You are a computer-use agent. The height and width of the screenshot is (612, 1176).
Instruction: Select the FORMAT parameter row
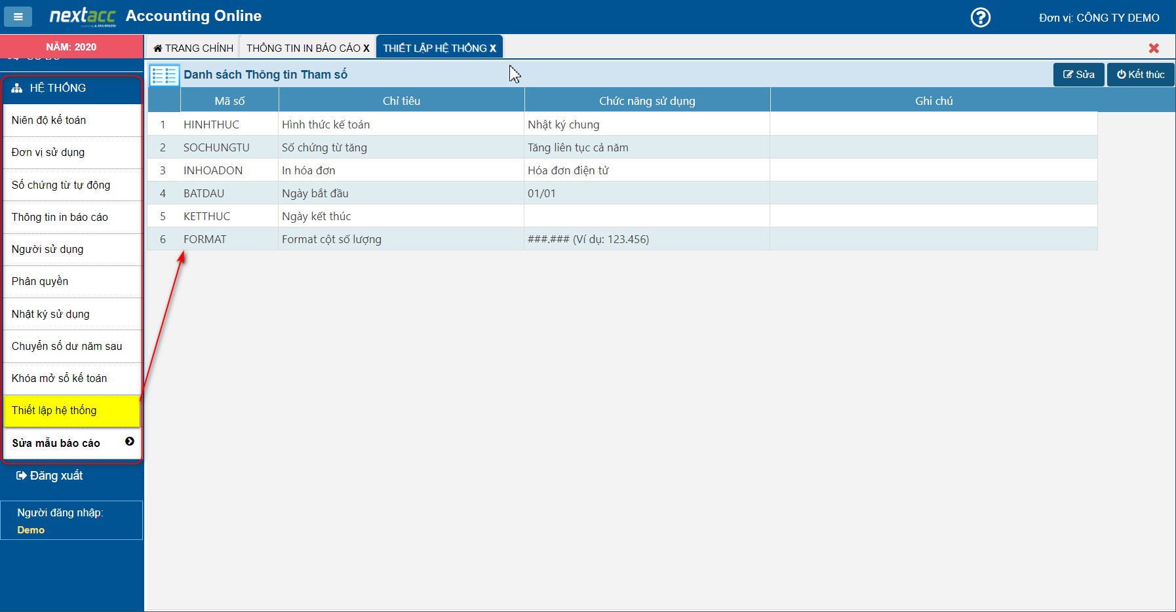[x=205, y=239]
